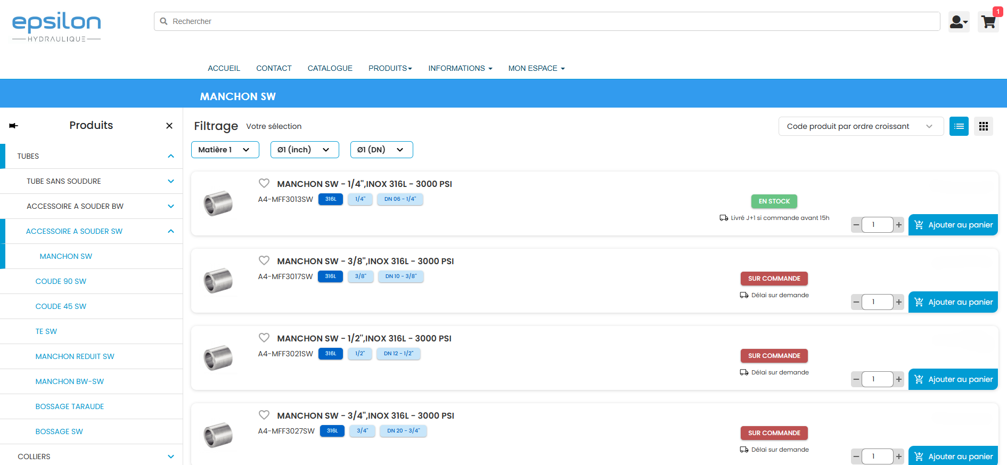The image size is (1007, 465).
Task: Add 1/4" manchon to cart
Action: (953, 225)
